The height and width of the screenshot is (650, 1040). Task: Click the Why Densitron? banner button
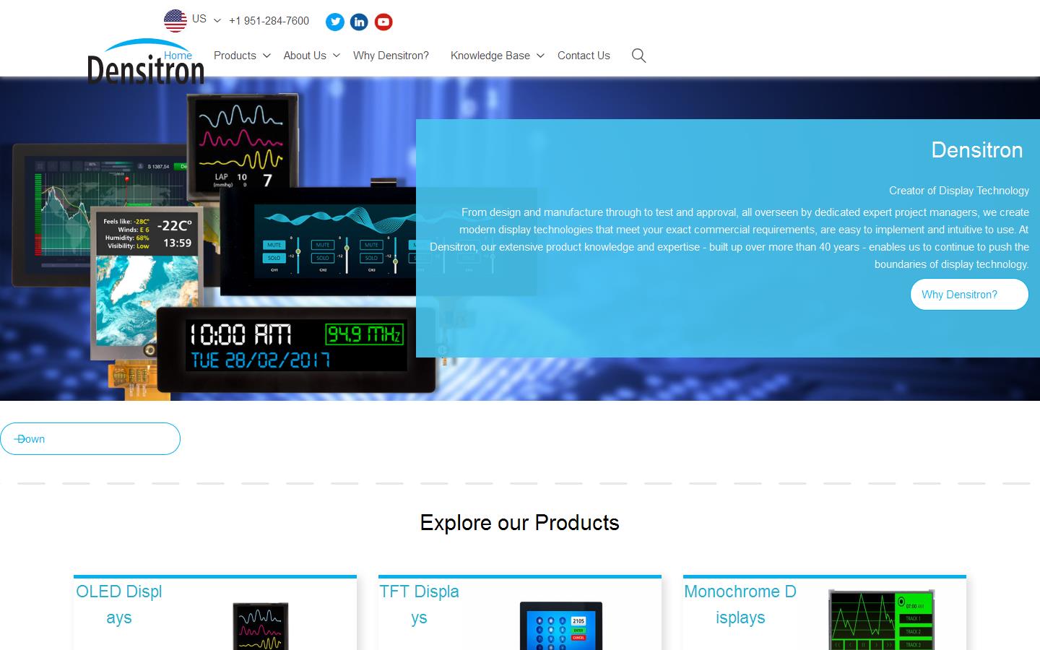(x=969, y=294)
